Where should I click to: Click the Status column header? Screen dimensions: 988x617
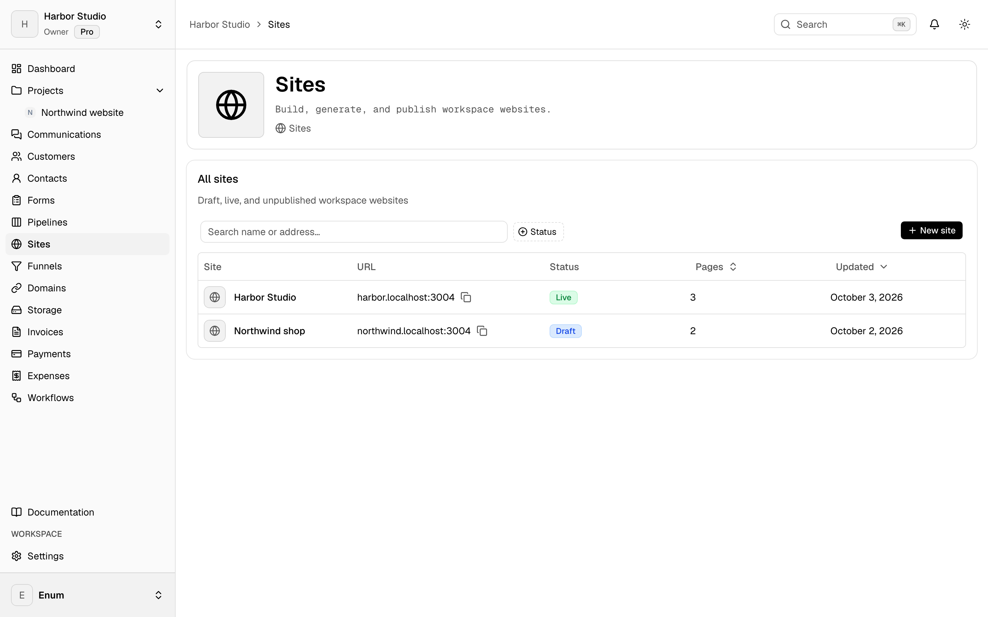coord(564,267)
